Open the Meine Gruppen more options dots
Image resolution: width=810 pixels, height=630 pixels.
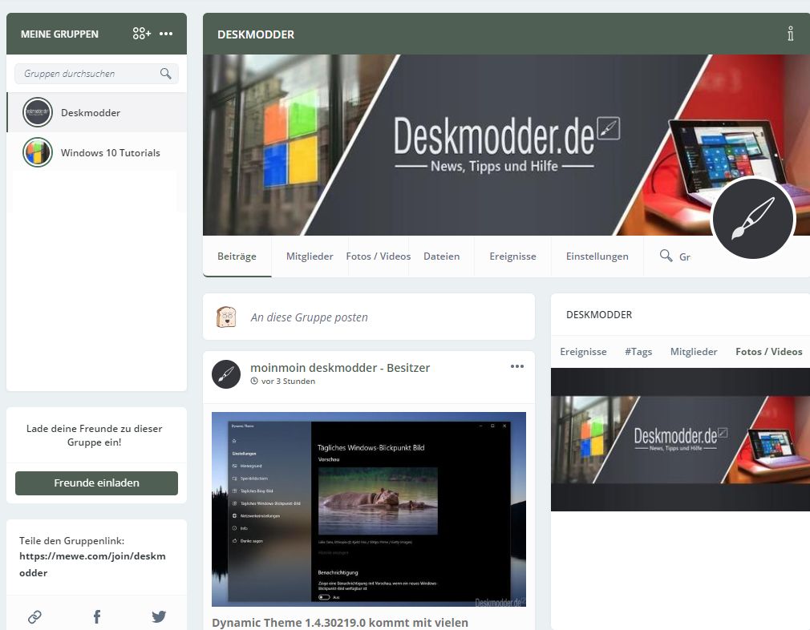[x=166, y=34]
